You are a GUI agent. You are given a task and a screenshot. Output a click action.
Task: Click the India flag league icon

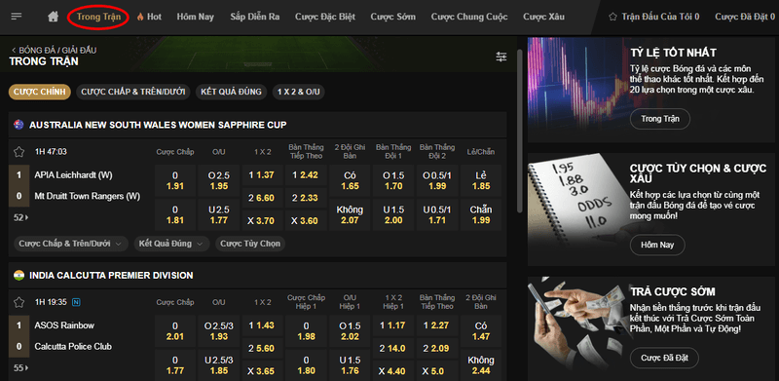click(x=19, y=275)
